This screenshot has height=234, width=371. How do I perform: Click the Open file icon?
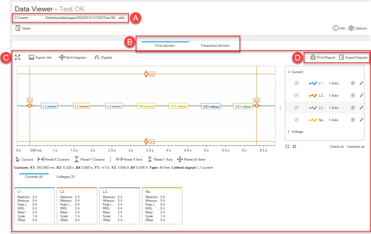coord(18,28)
